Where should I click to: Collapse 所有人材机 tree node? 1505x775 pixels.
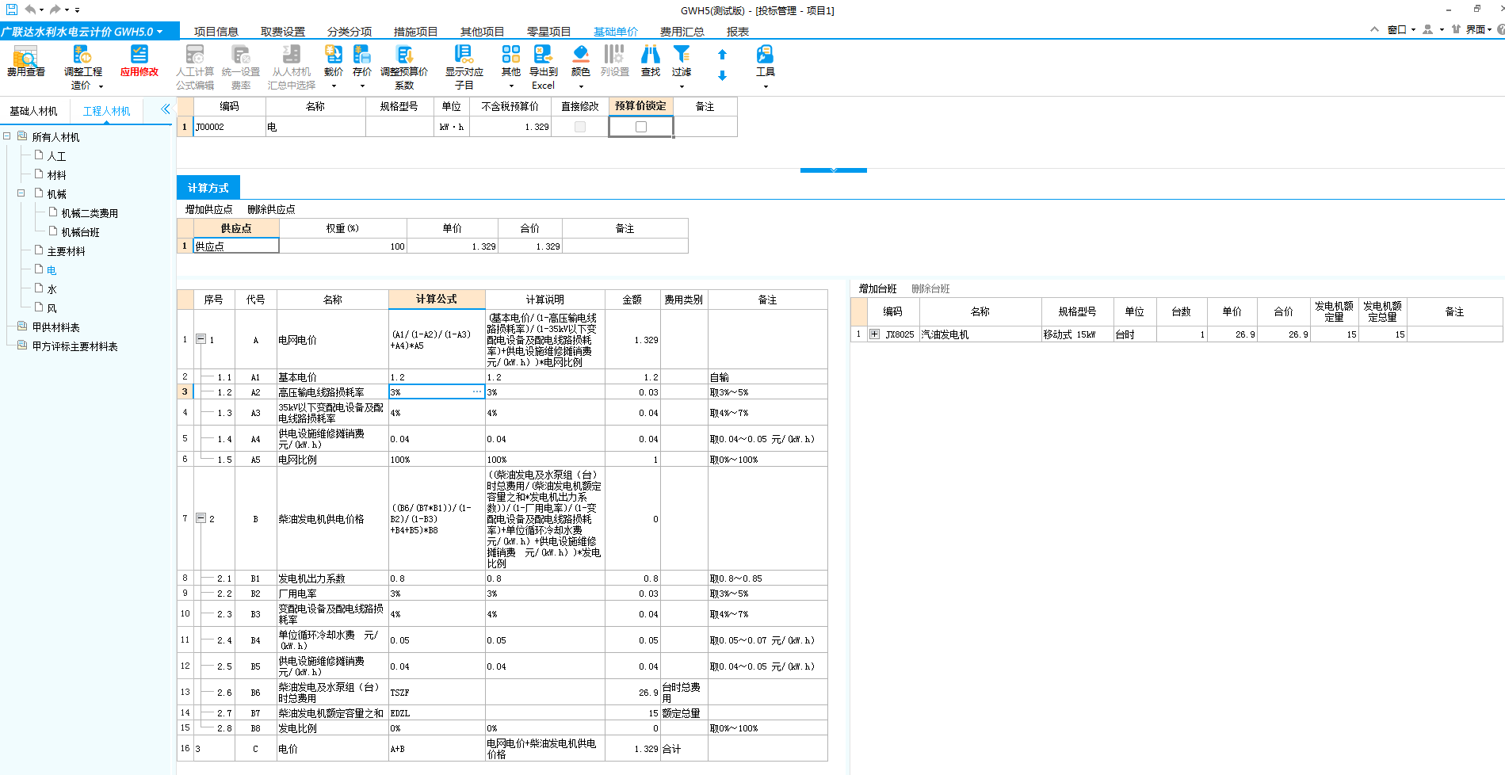click(x=7, y=136)
